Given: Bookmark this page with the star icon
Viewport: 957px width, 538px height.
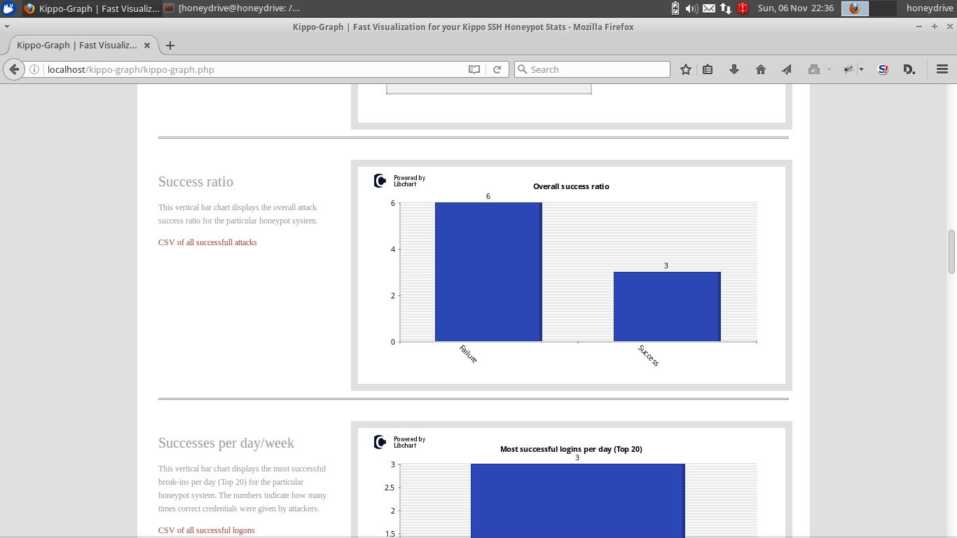Looking at the screenshot, I should [686, 69].
